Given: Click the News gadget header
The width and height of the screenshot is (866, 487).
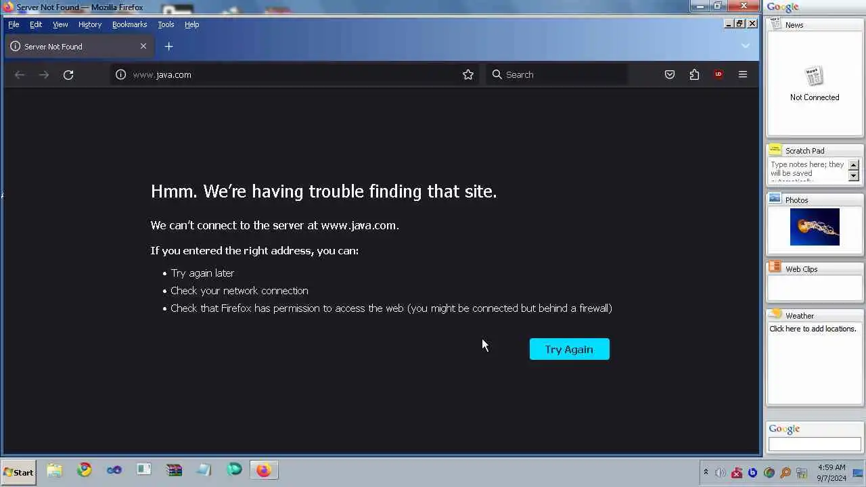Looking at the screenshot, I should [x=815, y=24].
